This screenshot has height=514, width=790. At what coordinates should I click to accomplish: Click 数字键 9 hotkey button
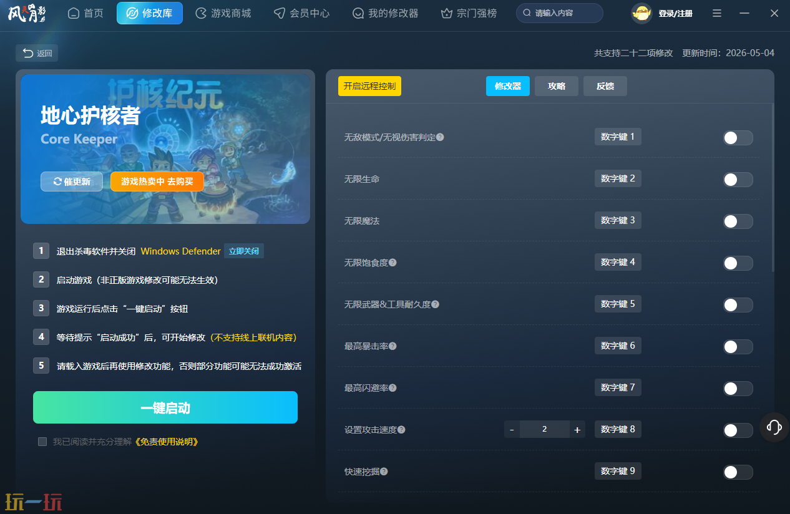[618, 471]
